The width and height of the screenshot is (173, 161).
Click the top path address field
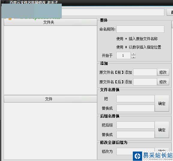click(x=113, y=12)
